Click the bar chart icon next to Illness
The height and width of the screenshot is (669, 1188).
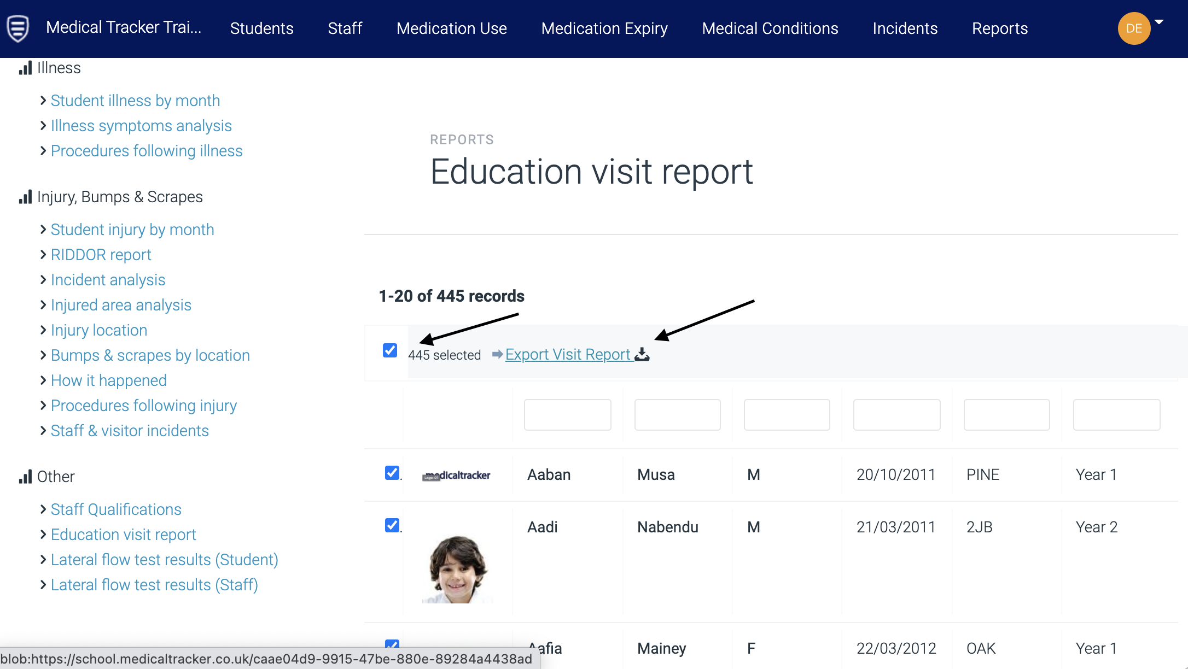pos(25,68)
